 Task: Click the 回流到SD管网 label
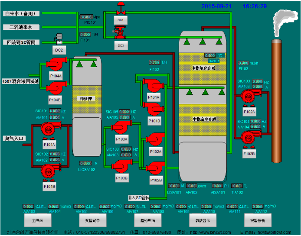[21, 42]
